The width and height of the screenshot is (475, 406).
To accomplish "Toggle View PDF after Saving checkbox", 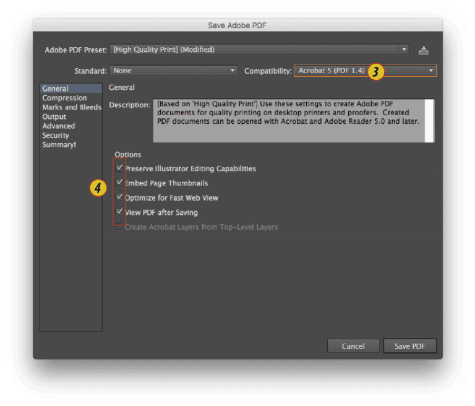I will [x=119, y=212].
